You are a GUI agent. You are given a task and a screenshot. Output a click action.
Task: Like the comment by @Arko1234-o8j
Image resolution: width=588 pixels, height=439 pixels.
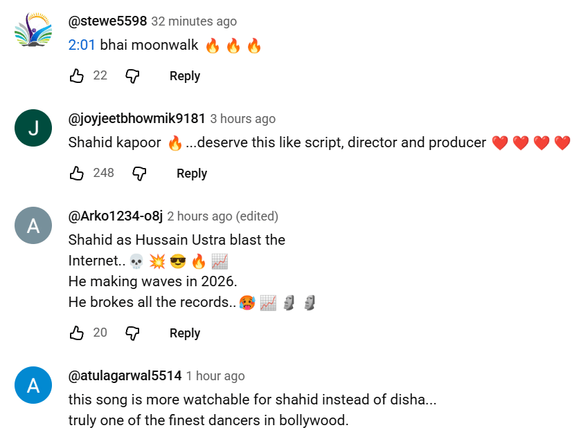coord(77,333)
